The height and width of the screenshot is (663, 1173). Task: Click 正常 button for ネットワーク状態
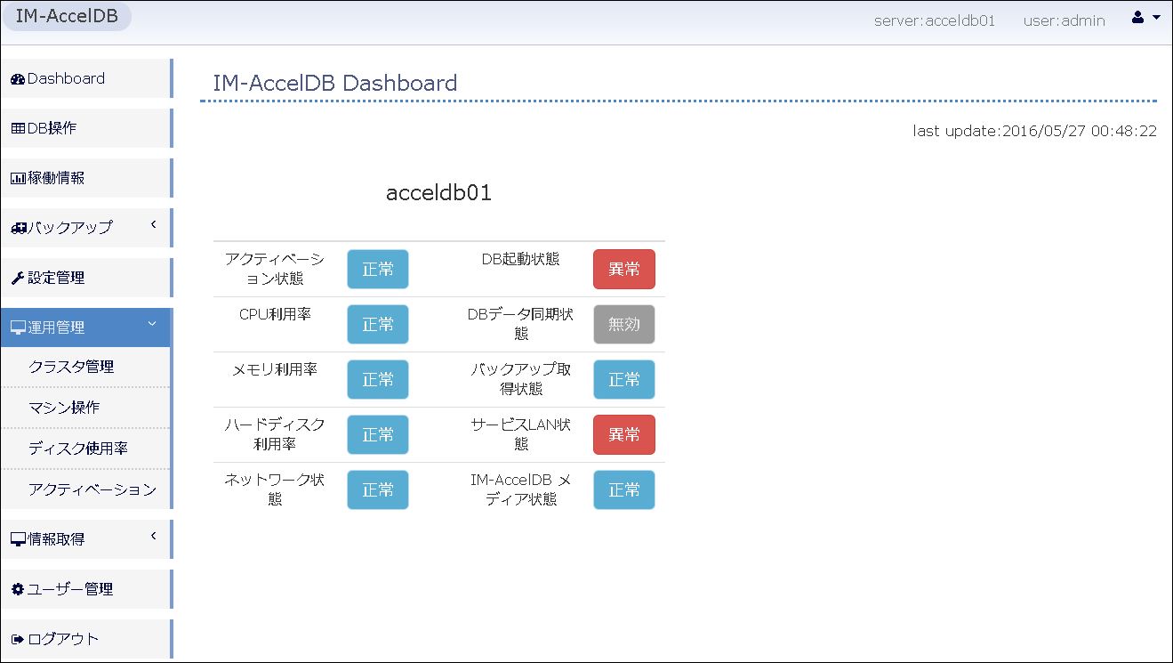pyautogui.click(x=378, y=490)
